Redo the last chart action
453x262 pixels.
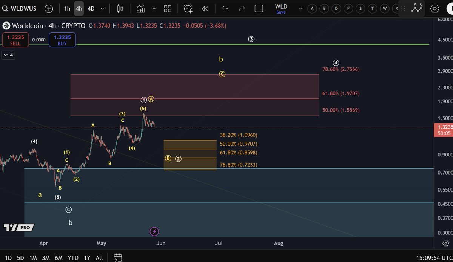coord(242,8)
